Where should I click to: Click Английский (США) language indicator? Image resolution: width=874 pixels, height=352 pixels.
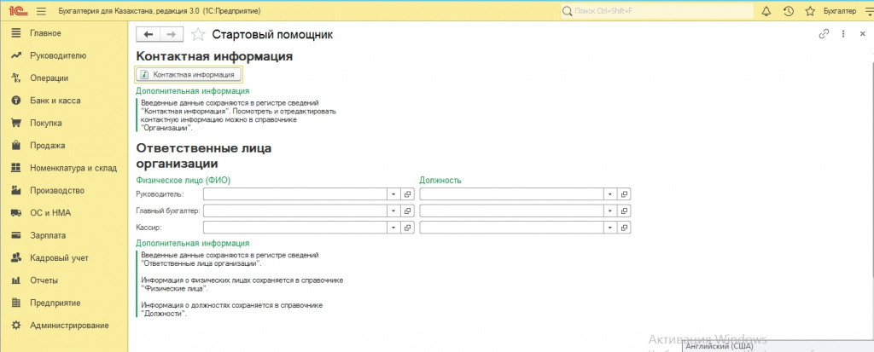pos(719,346)
